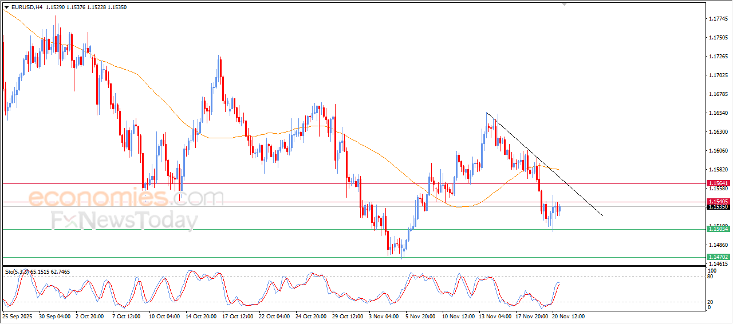Click the stochastic 80 level scale label
The height and width of the screenshot is (324, 733).
[x=710, y=277]
